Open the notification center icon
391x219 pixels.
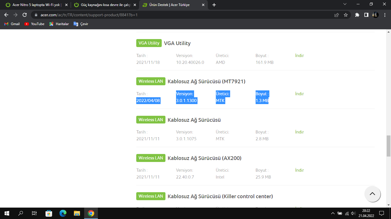(x=381, y=213)
